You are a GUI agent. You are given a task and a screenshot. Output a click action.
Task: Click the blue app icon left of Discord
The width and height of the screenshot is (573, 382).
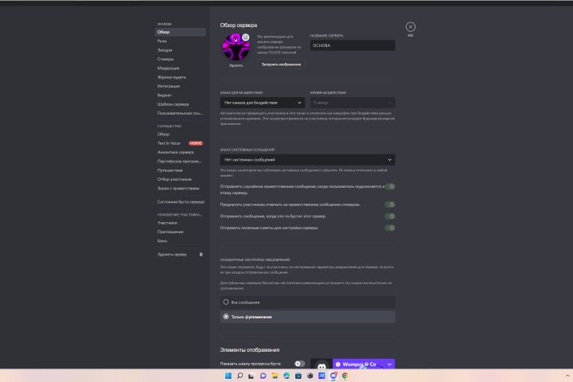pos(322,376)
